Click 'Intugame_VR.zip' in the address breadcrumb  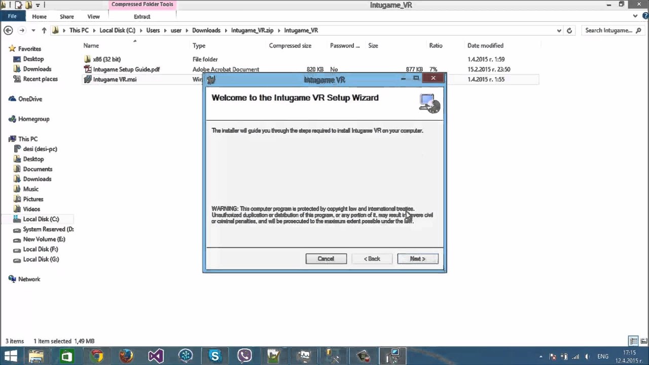tap(252, 30)
